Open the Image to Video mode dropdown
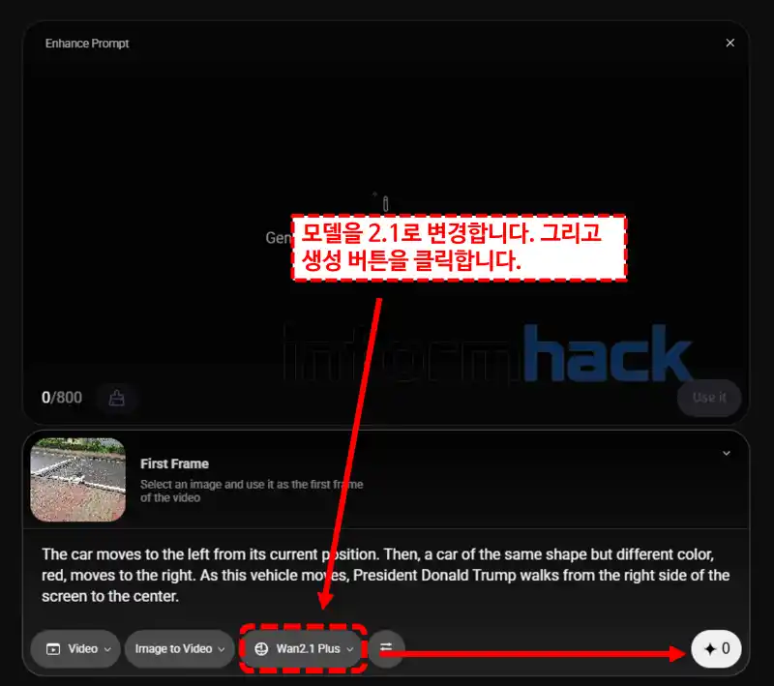 coord(178,648)
